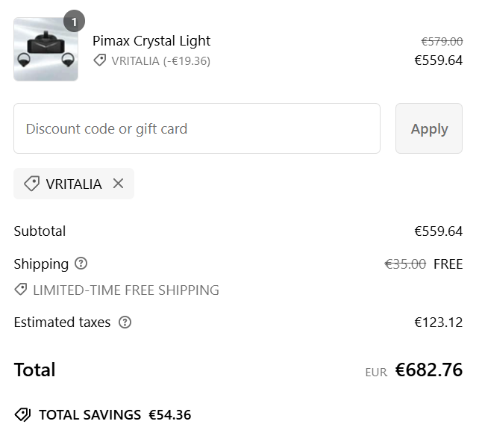Click the struck-through €579.00 original price
The width and height of the screenshot is (482, 433).
tap(442, 41)
